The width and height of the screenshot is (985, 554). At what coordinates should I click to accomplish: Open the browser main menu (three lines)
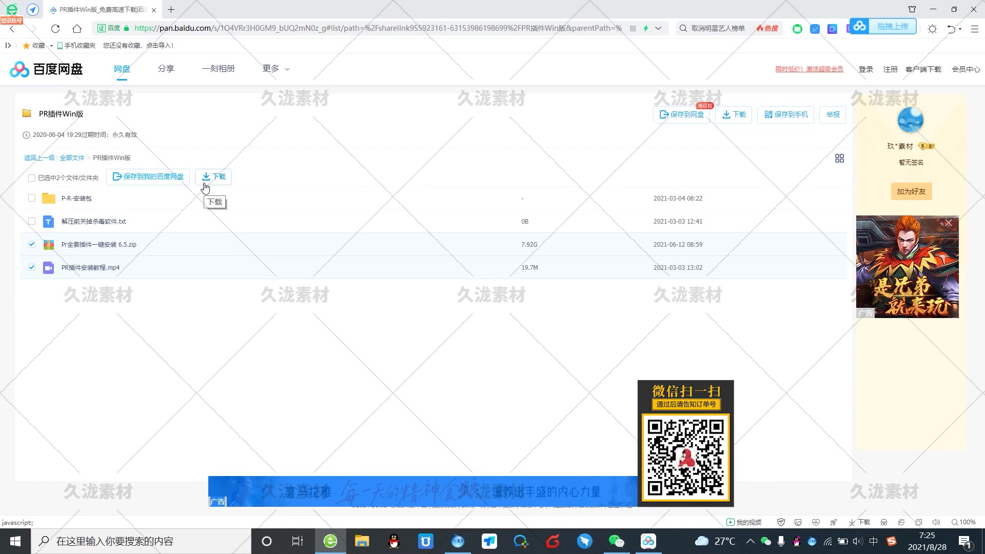point(974,29)
